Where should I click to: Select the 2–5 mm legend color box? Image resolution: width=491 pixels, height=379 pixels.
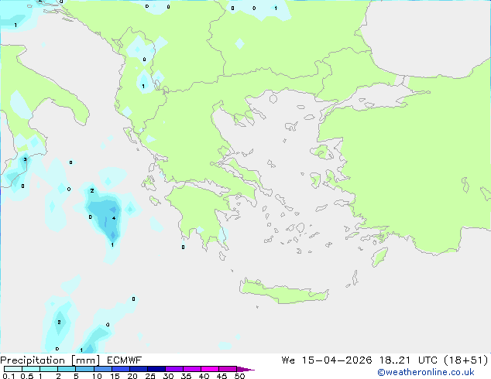tap(67, 369)
